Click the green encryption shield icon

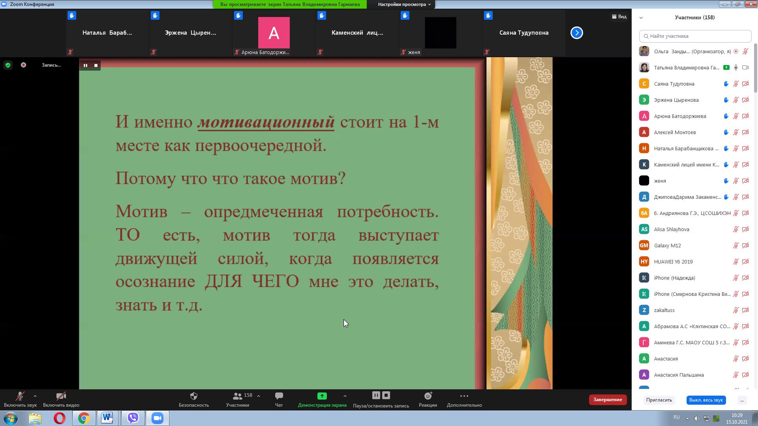(8, 65)
